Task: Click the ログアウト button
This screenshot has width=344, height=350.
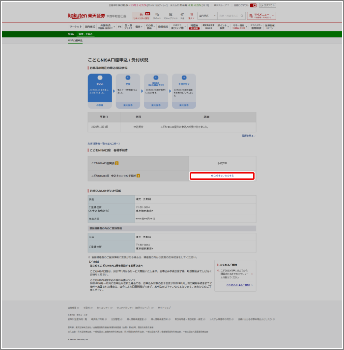Action: pos(267,5)
